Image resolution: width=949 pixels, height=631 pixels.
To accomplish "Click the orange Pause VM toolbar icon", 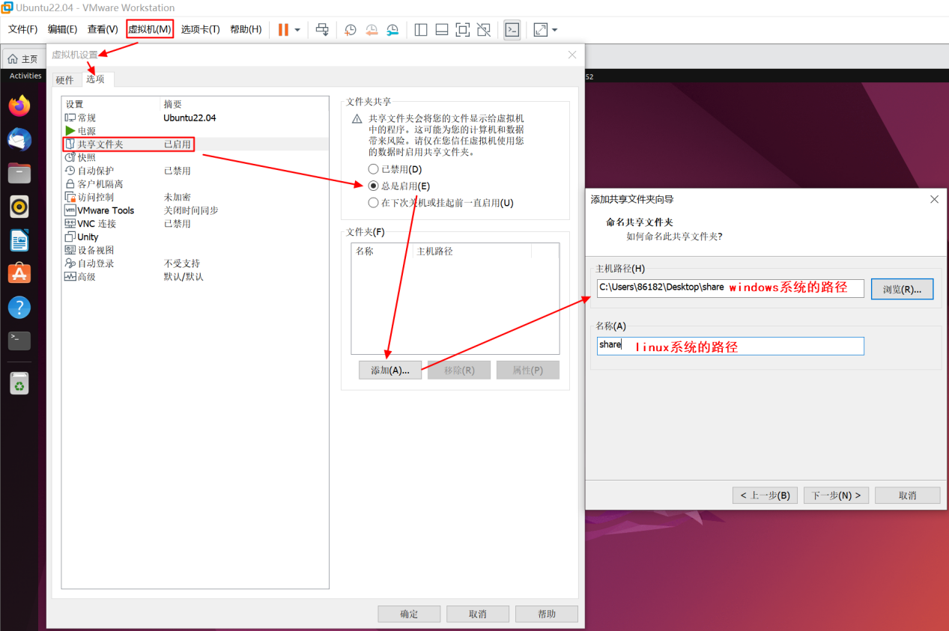I will tap(283, 30).
